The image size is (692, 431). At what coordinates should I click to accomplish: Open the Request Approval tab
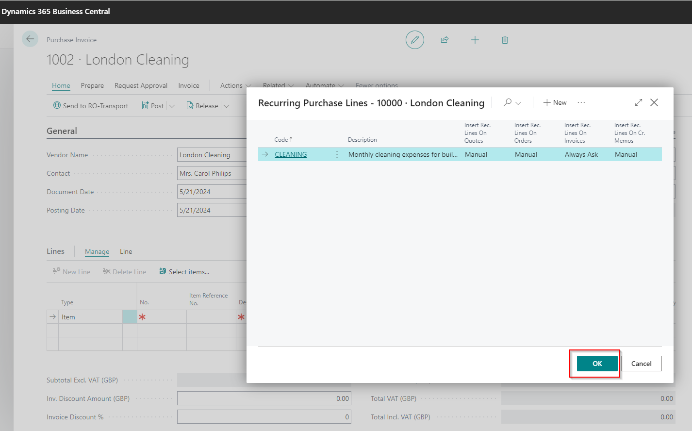point(141,85)
